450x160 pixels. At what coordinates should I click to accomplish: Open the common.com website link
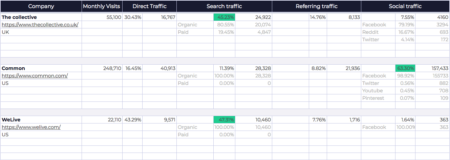point(35,76)
